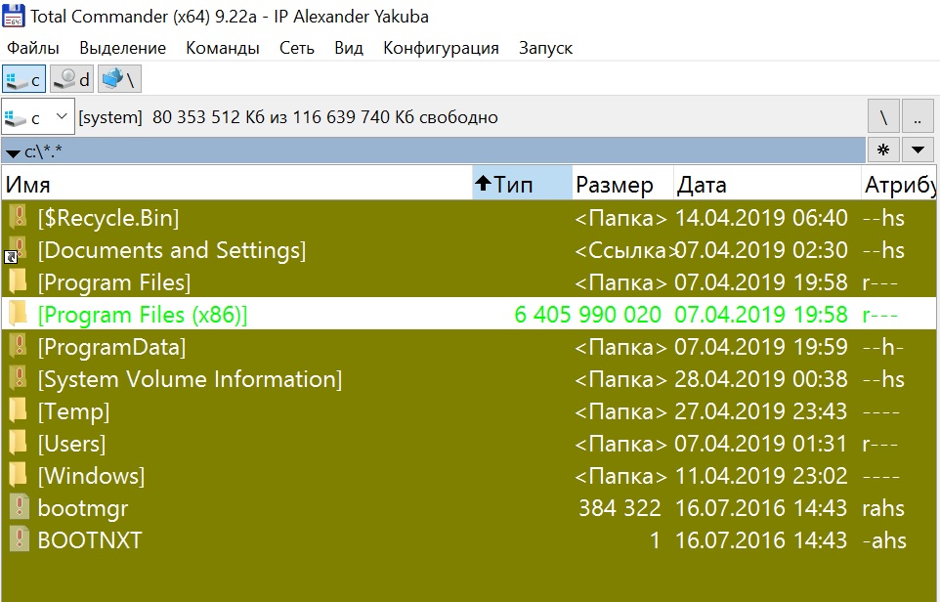Image resolution: width=940 pixels, height=602 pixels.
Task: Open the Файлы menu
Action: point(33,48)
